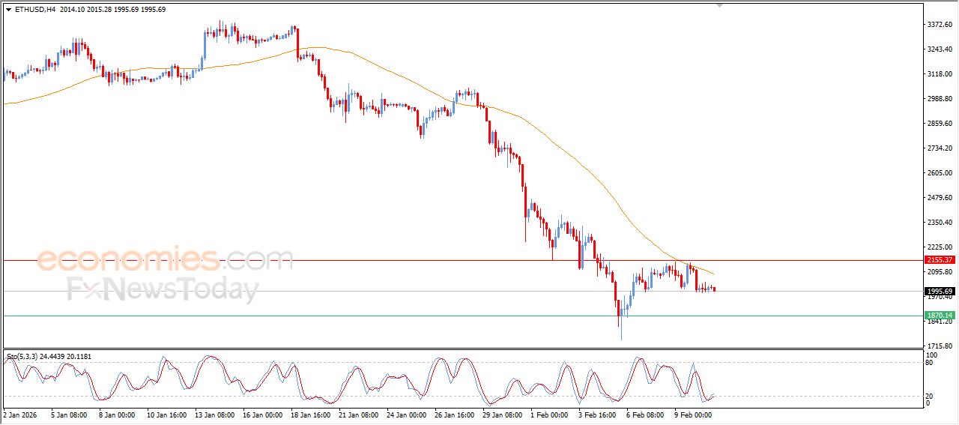
Task: Click the 26 Jan 16:00 time label
Action: click(454, 414)
